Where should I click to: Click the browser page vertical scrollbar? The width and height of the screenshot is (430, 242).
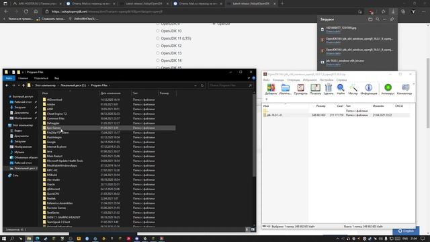(428, 93)
